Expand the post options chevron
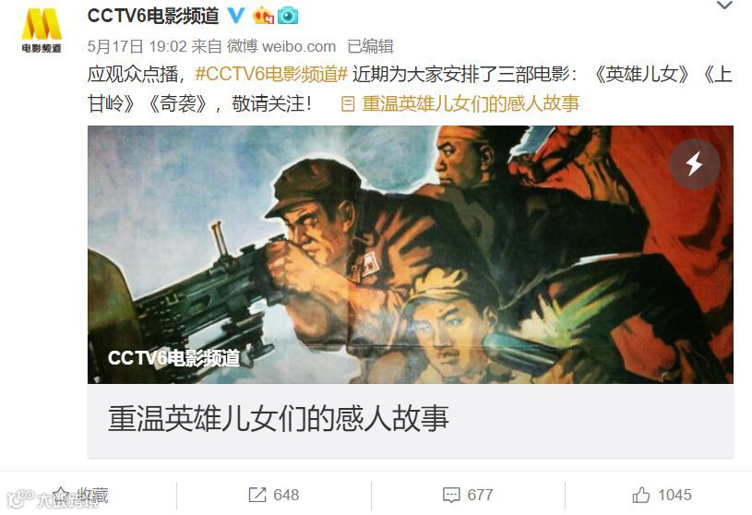This screenshot has height=515, width=752. [724, 6]
